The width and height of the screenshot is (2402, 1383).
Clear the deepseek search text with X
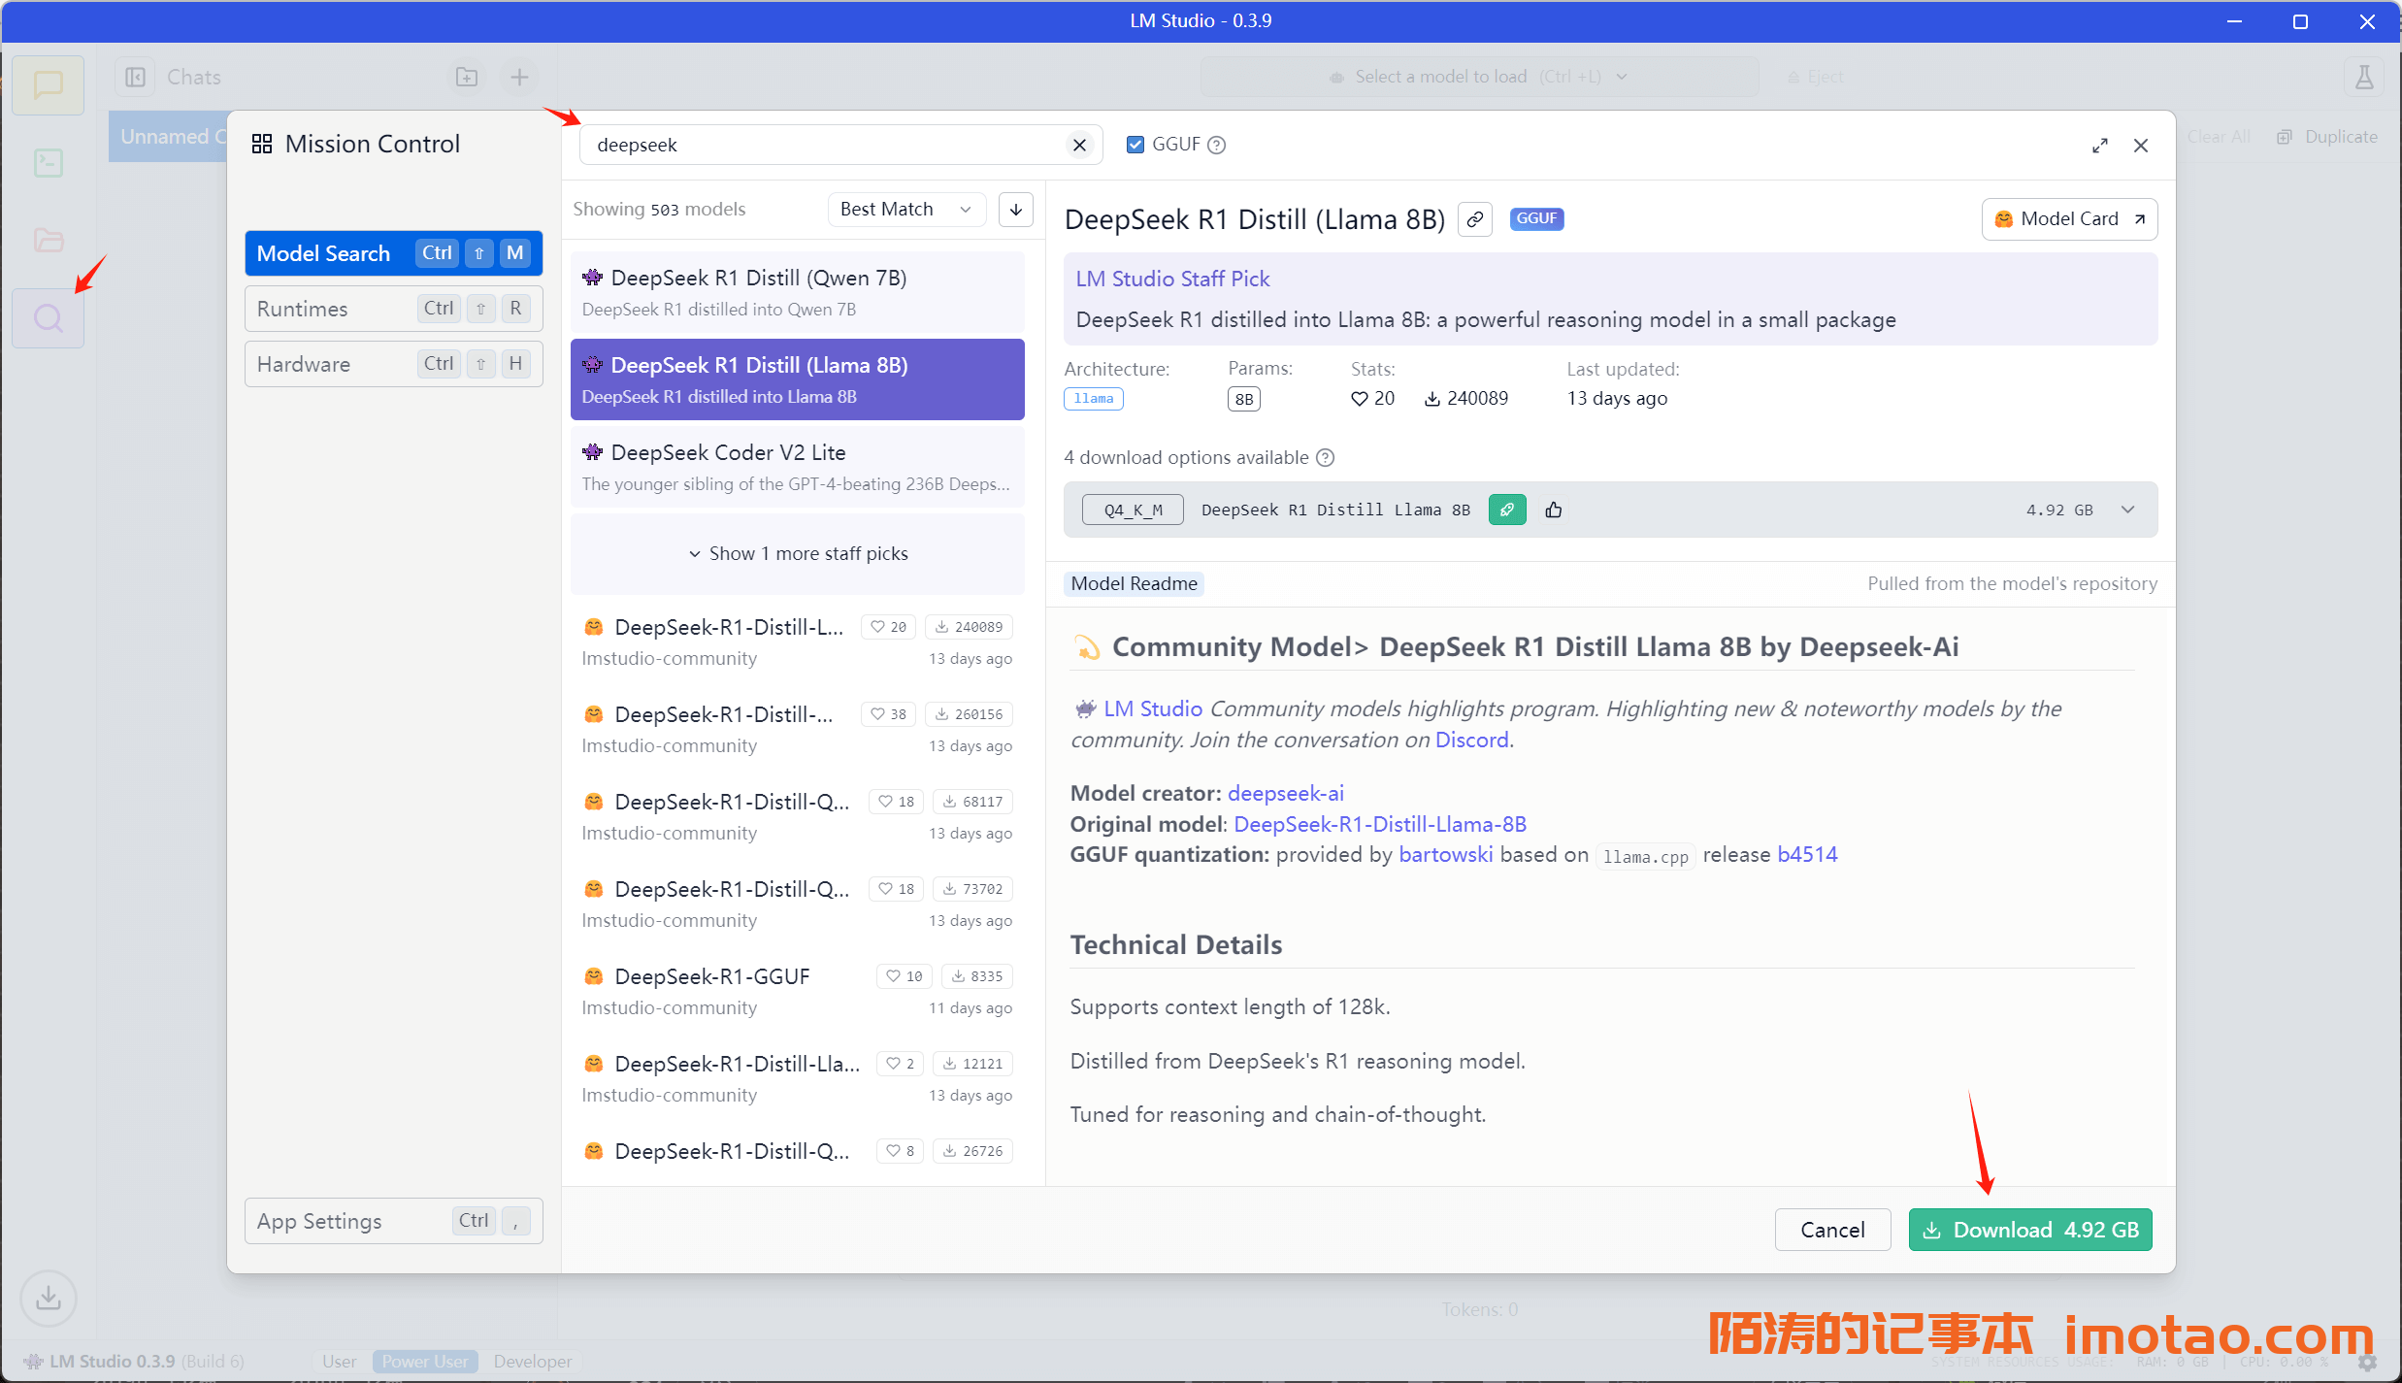[1079, 146]
